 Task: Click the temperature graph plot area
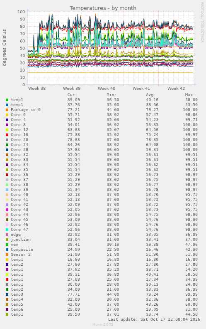[111, 48]
